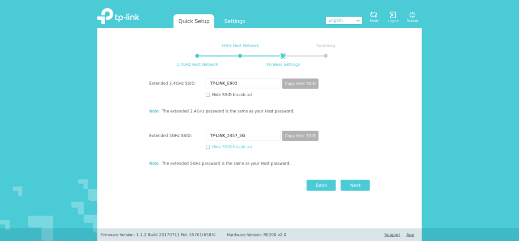Click the Logout icon

[x=393, y=15]
